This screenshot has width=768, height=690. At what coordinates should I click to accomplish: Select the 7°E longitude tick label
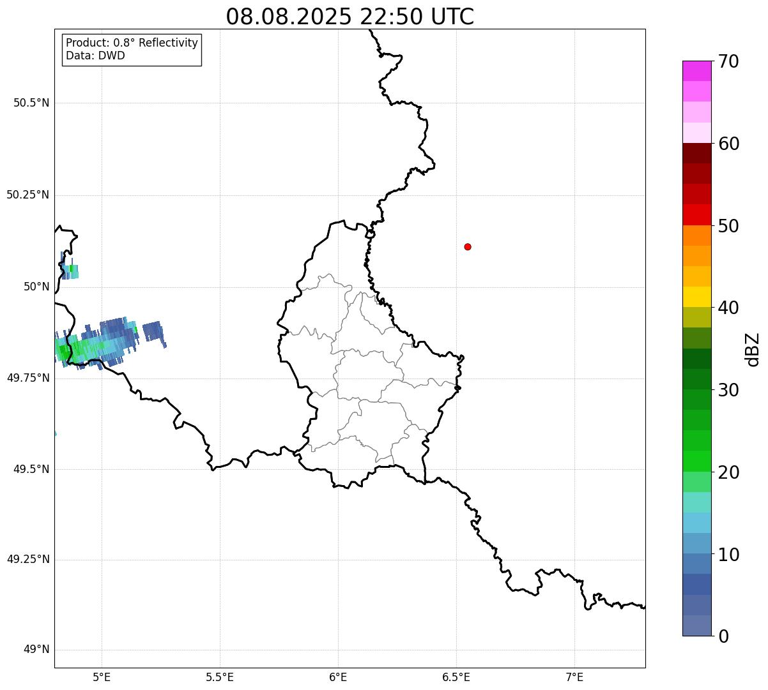[x=575, y=677]
